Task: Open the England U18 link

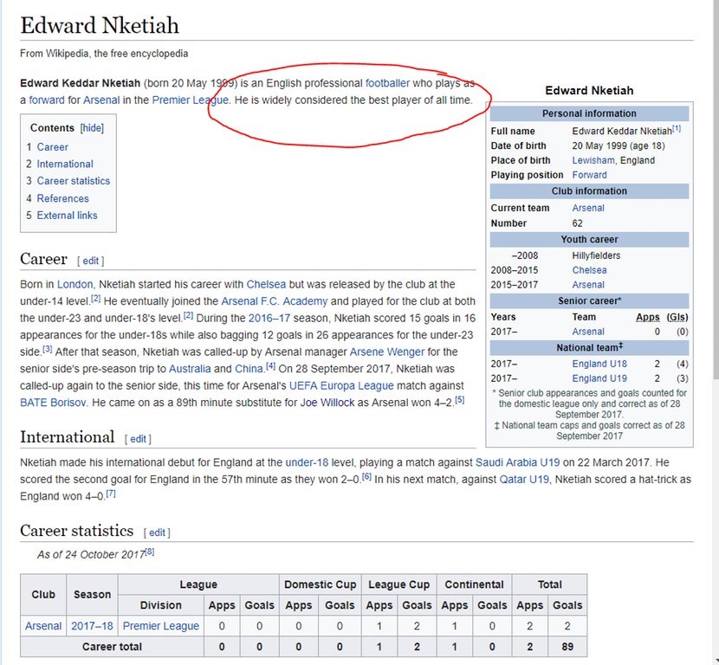Action: click(x=599, y=364)
